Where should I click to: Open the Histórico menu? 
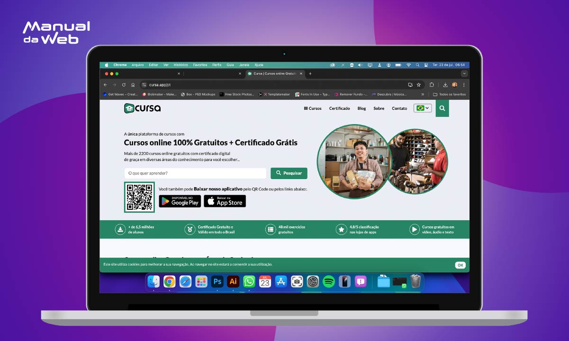(181, 65)
